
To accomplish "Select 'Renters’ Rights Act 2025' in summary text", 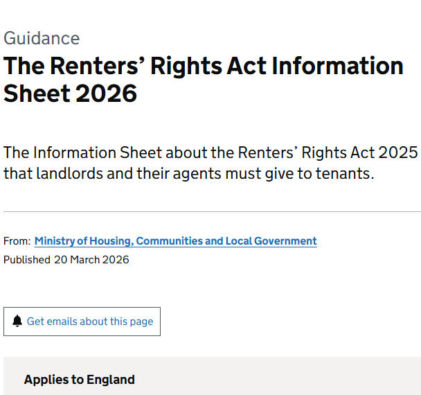I will point(328,152).
